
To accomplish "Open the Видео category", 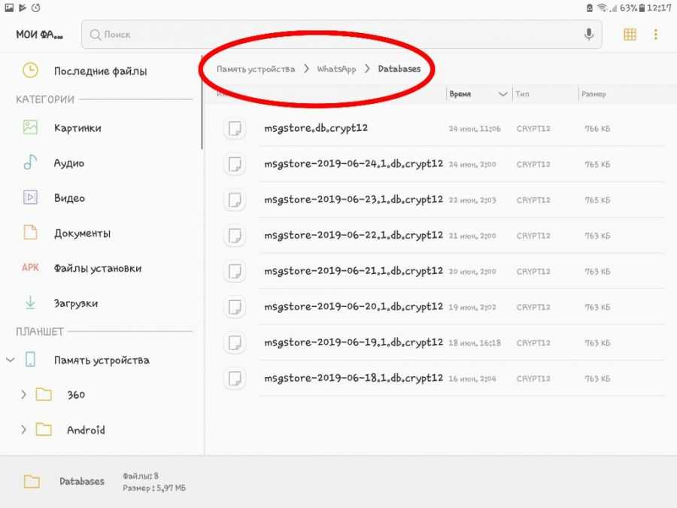I will 69,198.
